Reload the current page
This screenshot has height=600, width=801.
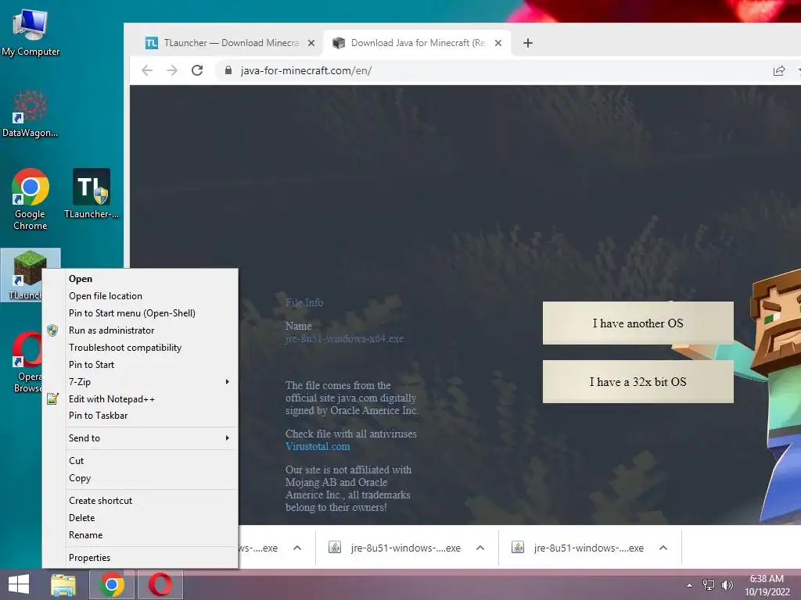tap(197, 70)
